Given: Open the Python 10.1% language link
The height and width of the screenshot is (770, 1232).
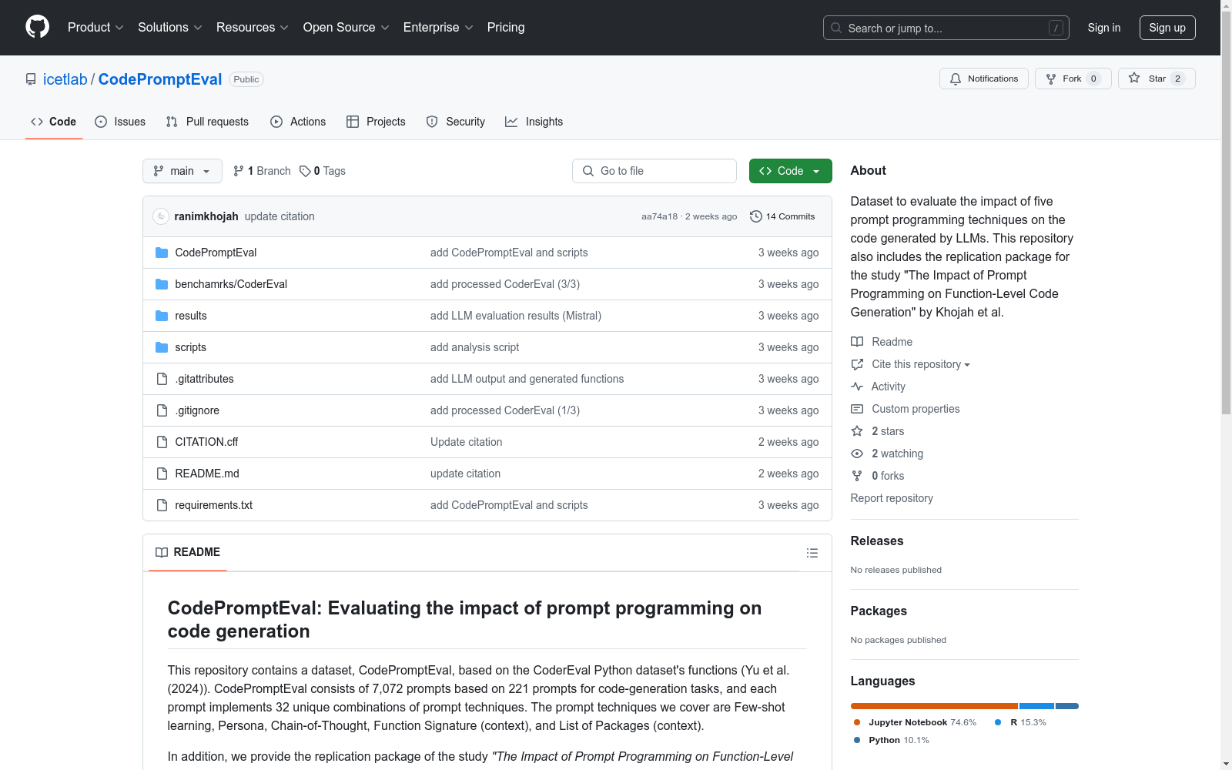Looking at the screenshot, I should [892, 740].
